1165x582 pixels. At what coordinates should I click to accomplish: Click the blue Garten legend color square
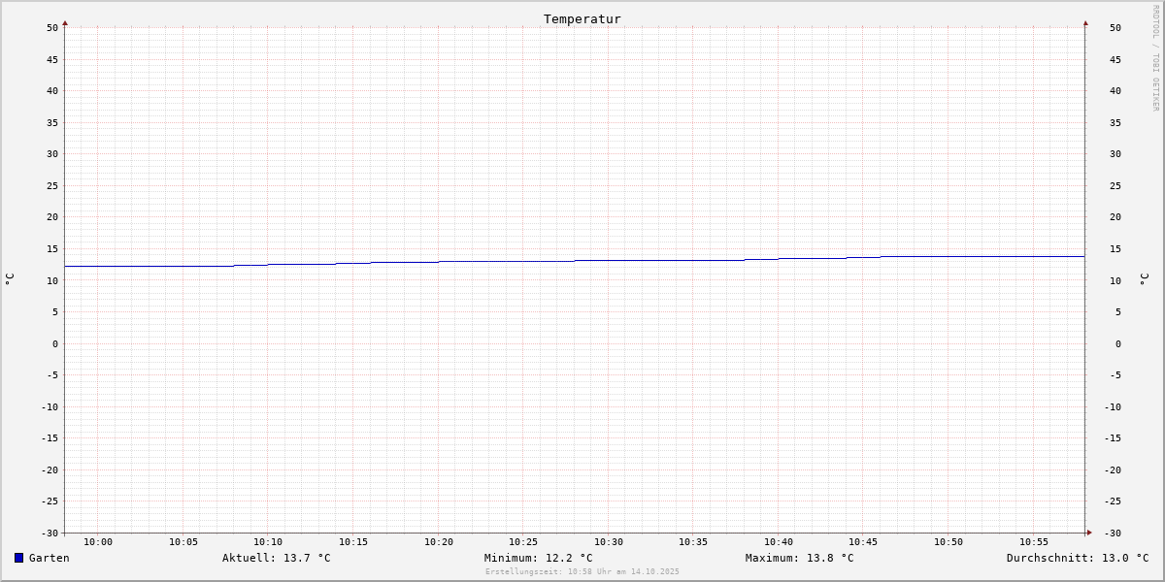point(18,558)
